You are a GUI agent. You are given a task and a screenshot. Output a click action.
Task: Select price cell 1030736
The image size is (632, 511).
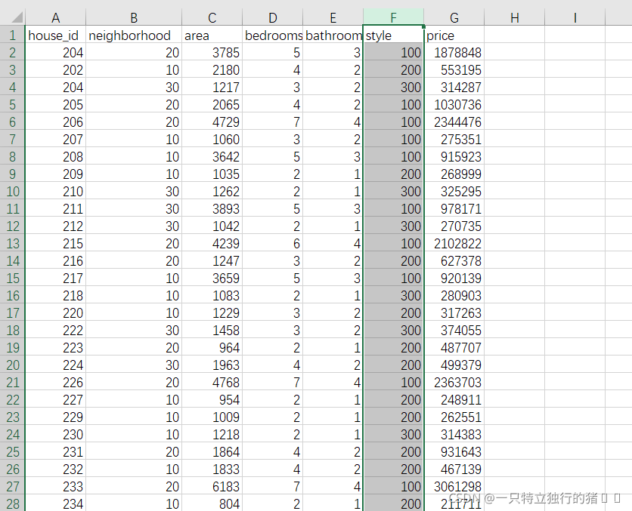point(454,104)
